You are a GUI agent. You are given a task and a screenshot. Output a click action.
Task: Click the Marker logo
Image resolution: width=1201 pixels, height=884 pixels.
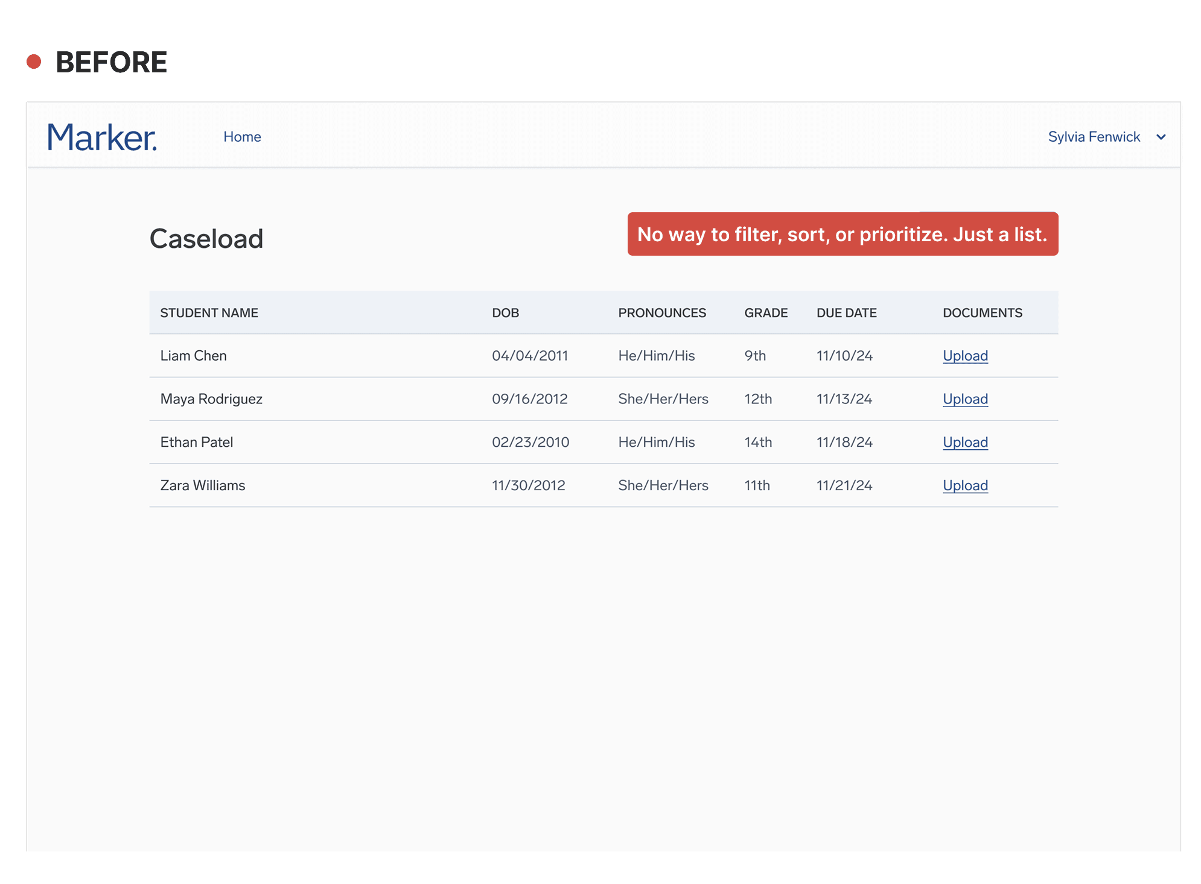(102, 137)
